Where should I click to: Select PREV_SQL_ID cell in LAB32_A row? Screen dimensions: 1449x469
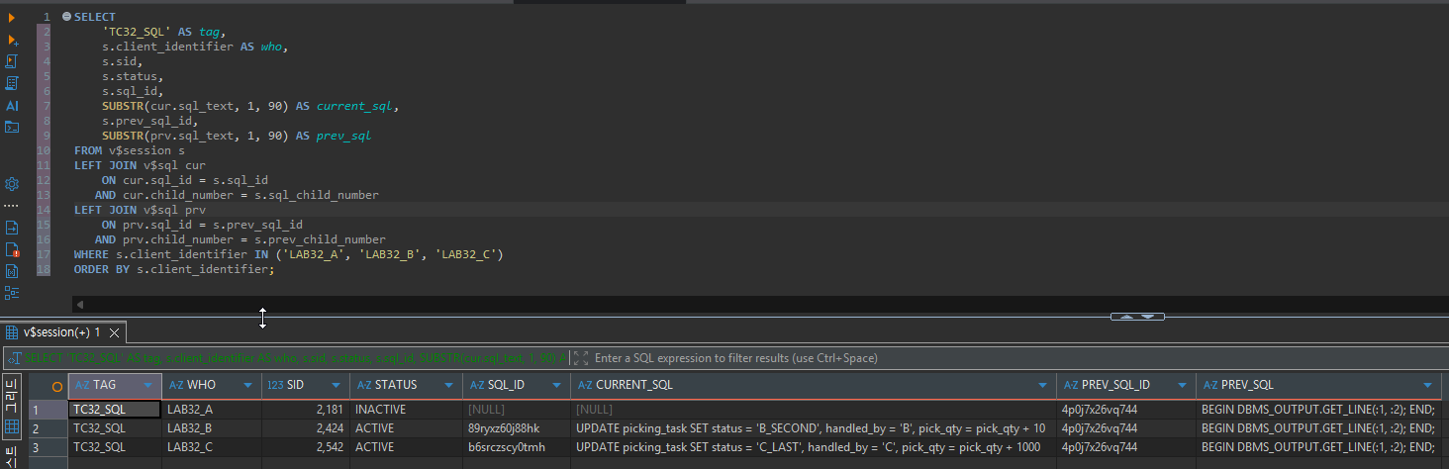1125,409
